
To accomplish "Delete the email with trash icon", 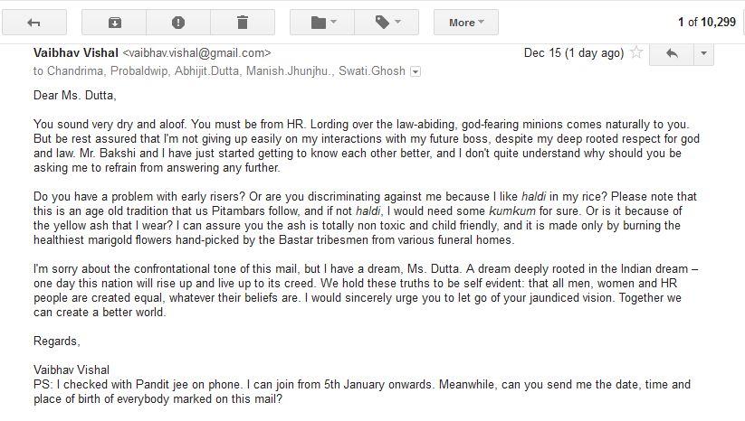I will (242, 22).
